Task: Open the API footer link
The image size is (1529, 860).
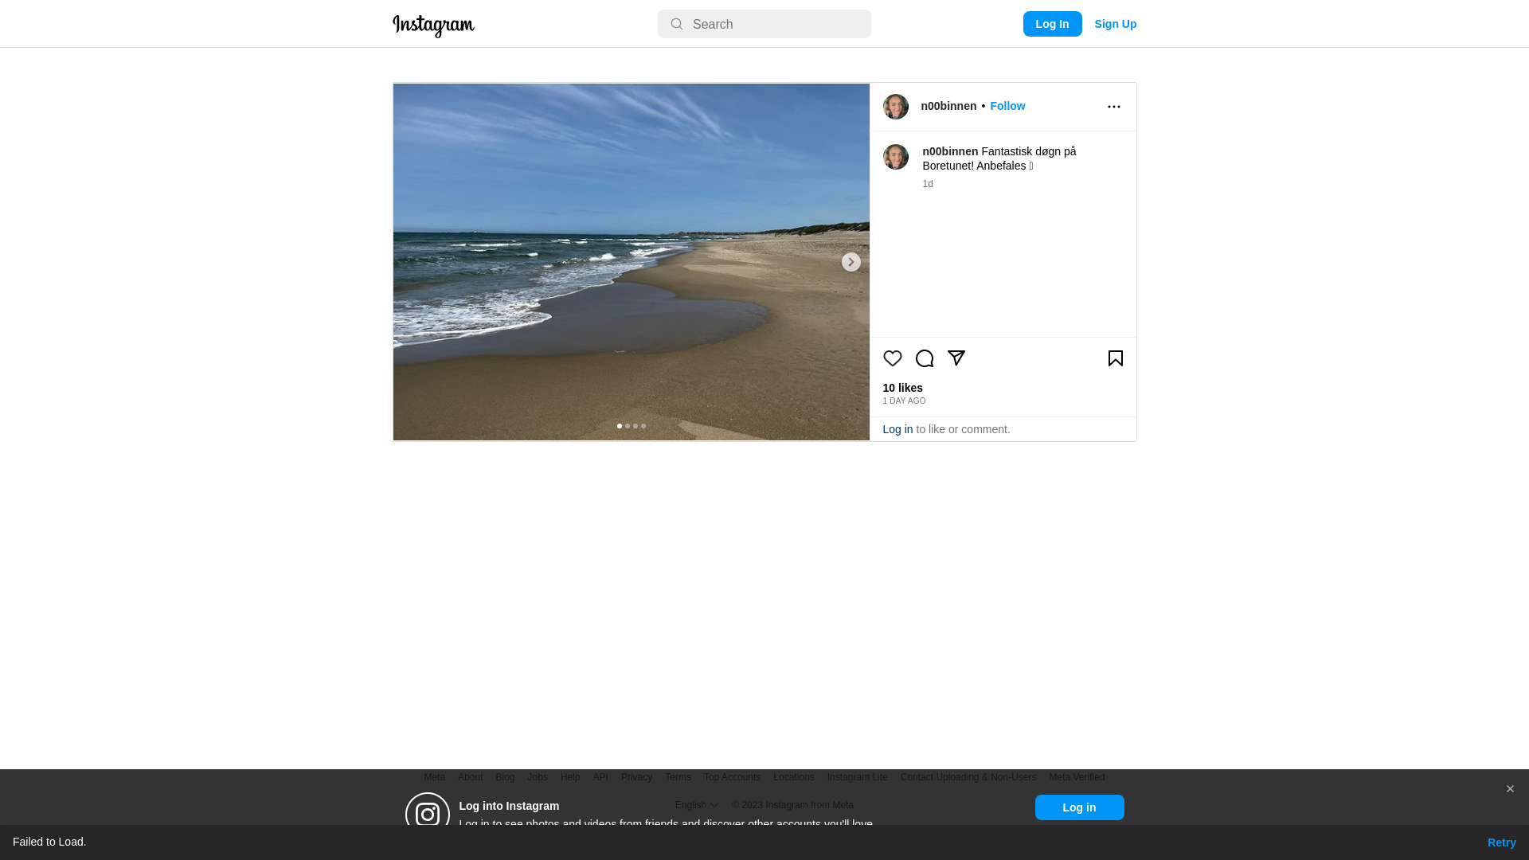Action: pyautogui.click(x=600, y=777)
